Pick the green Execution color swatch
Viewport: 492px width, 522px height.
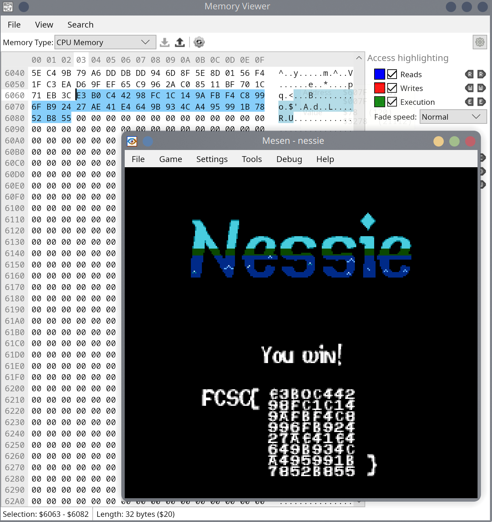click(379, 102)
